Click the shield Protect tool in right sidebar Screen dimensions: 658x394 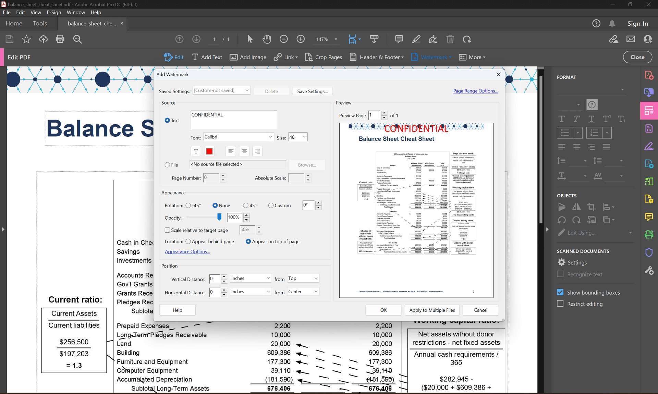[649, 253]
